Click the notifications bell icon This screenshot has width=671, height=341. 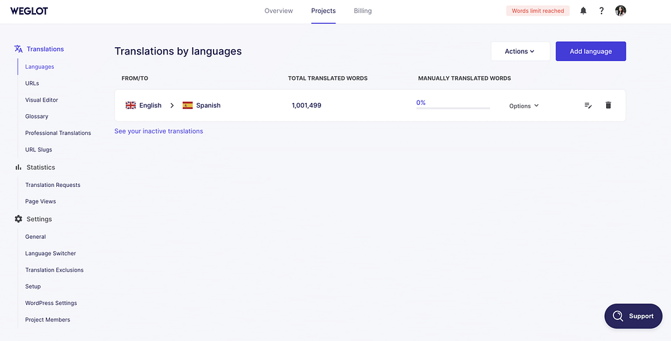pos(583,11)
